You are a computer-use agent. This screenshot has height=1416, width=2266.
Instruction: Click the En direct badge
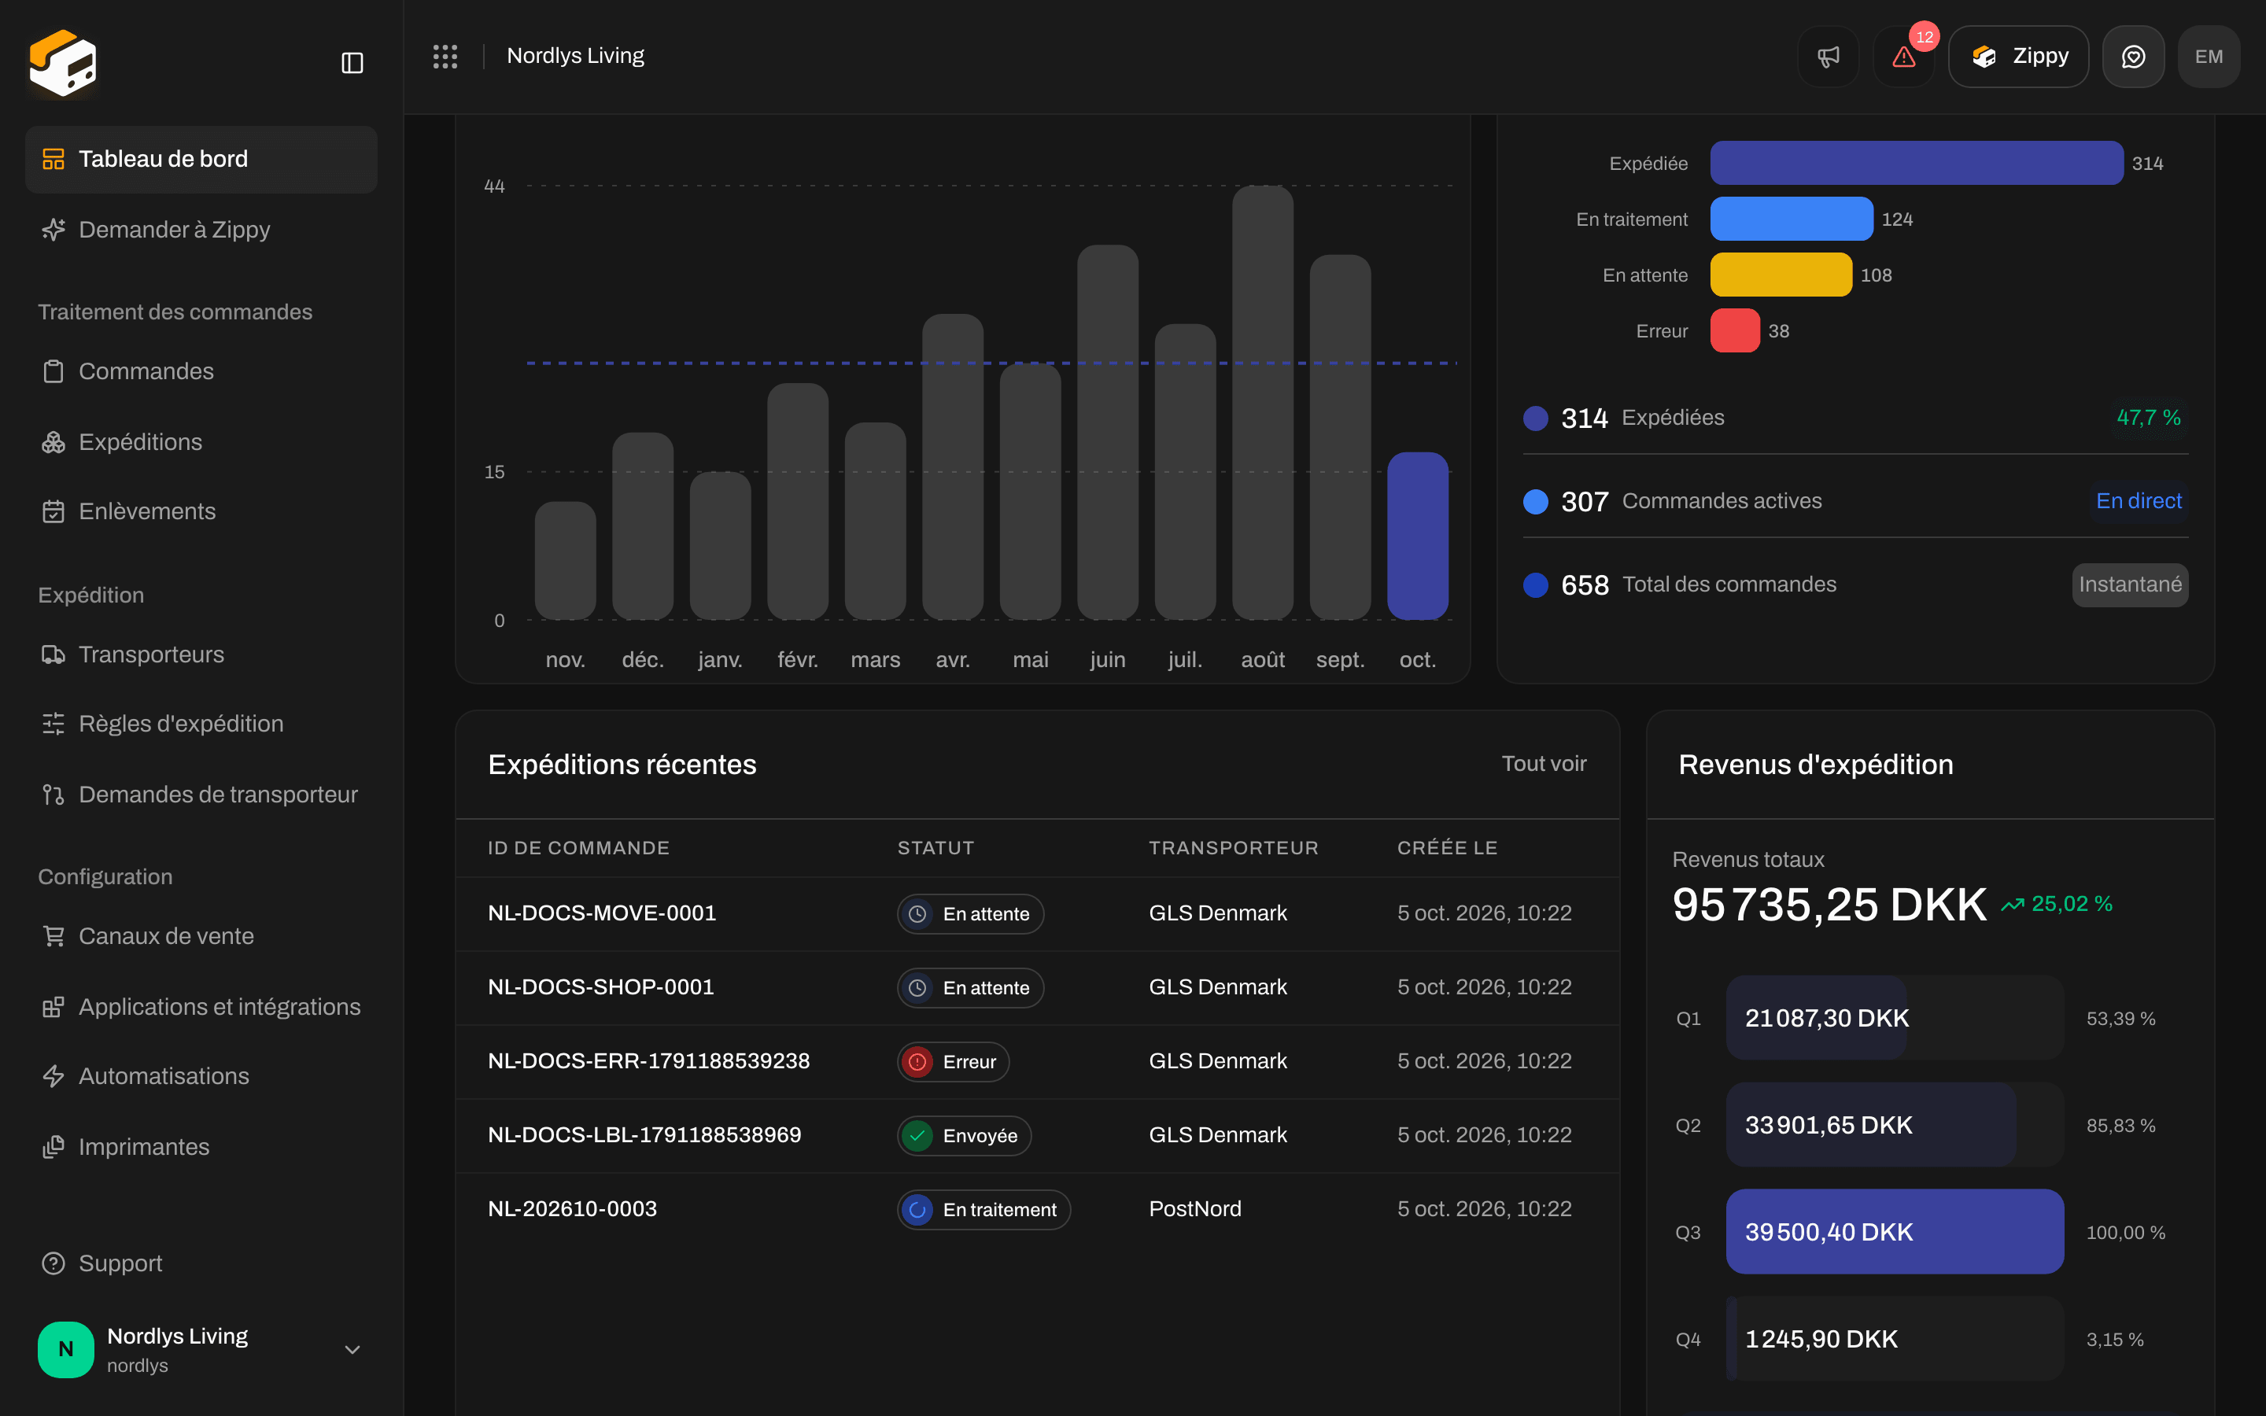point(2139,501)
